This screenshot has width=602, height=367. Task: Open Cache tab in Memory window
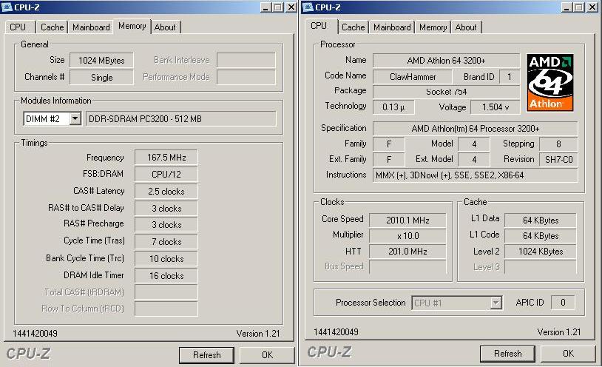[53, 27]
